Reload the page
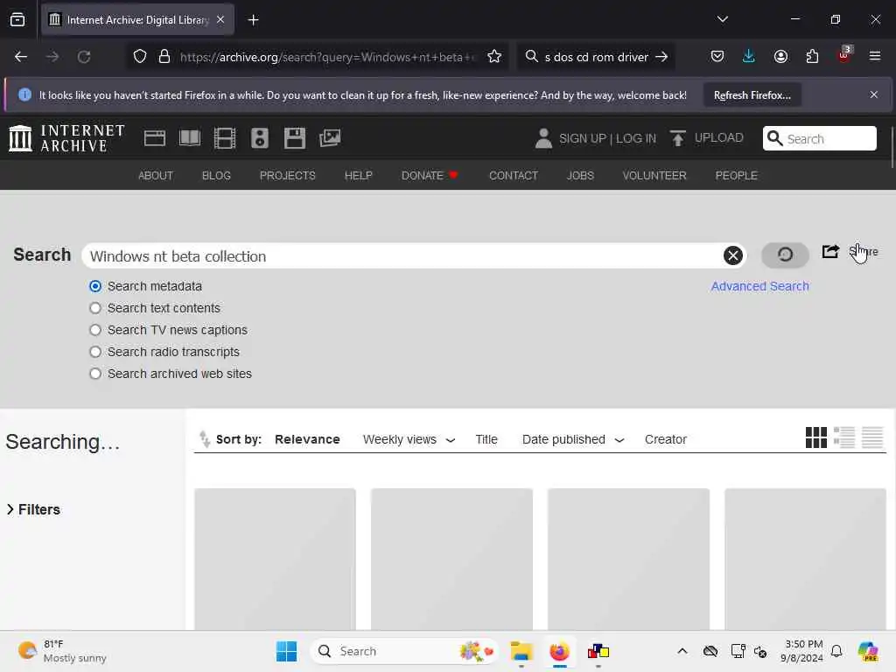 click(84, 57)
